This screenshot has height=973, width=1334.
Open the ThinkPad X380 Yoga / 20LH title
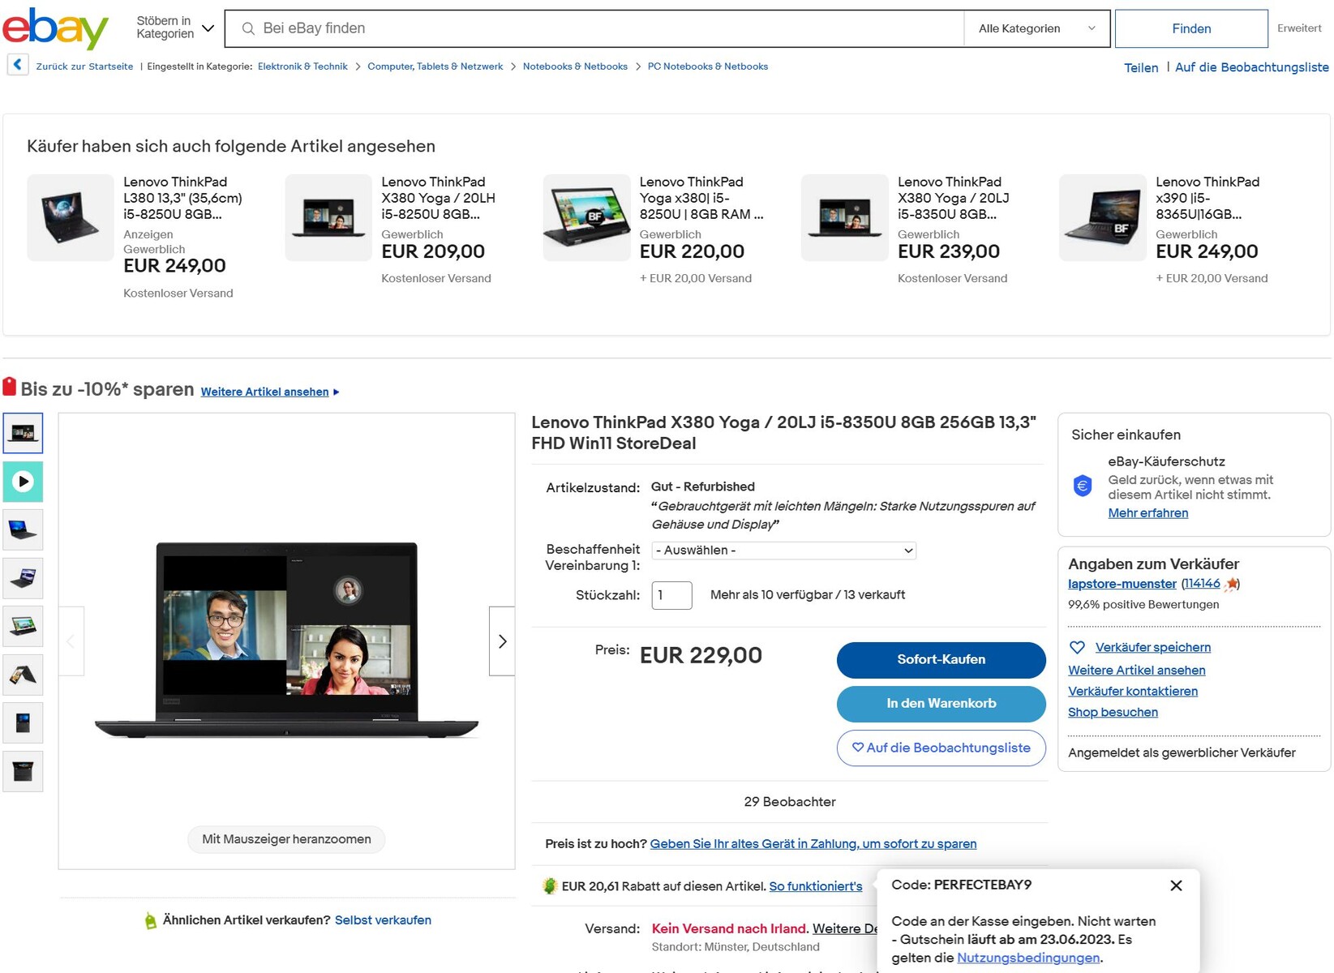tap(438, 198)
